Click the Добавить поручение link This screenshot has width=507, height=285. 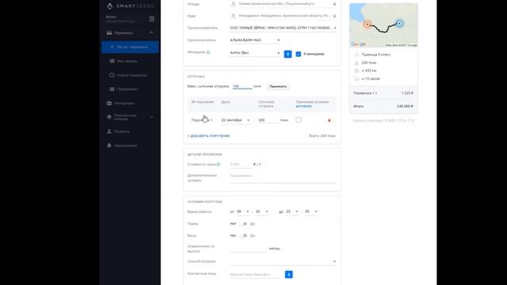pyautogui.click(x=208, y=136)
